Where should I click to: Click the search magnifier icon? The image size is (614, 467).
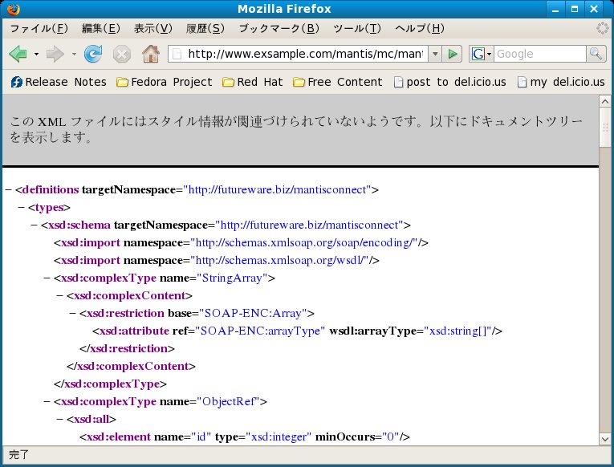click(x=596, y=54)
